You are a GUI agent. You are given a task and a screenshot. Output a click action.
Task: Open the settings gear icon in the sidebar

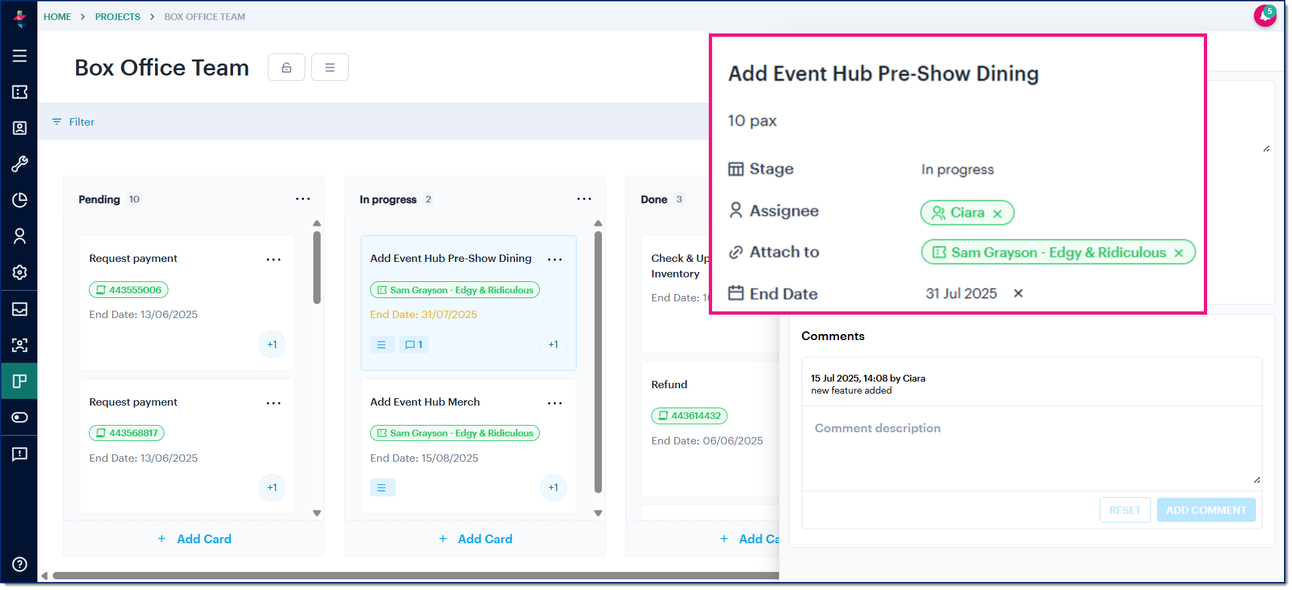(19, 273)
